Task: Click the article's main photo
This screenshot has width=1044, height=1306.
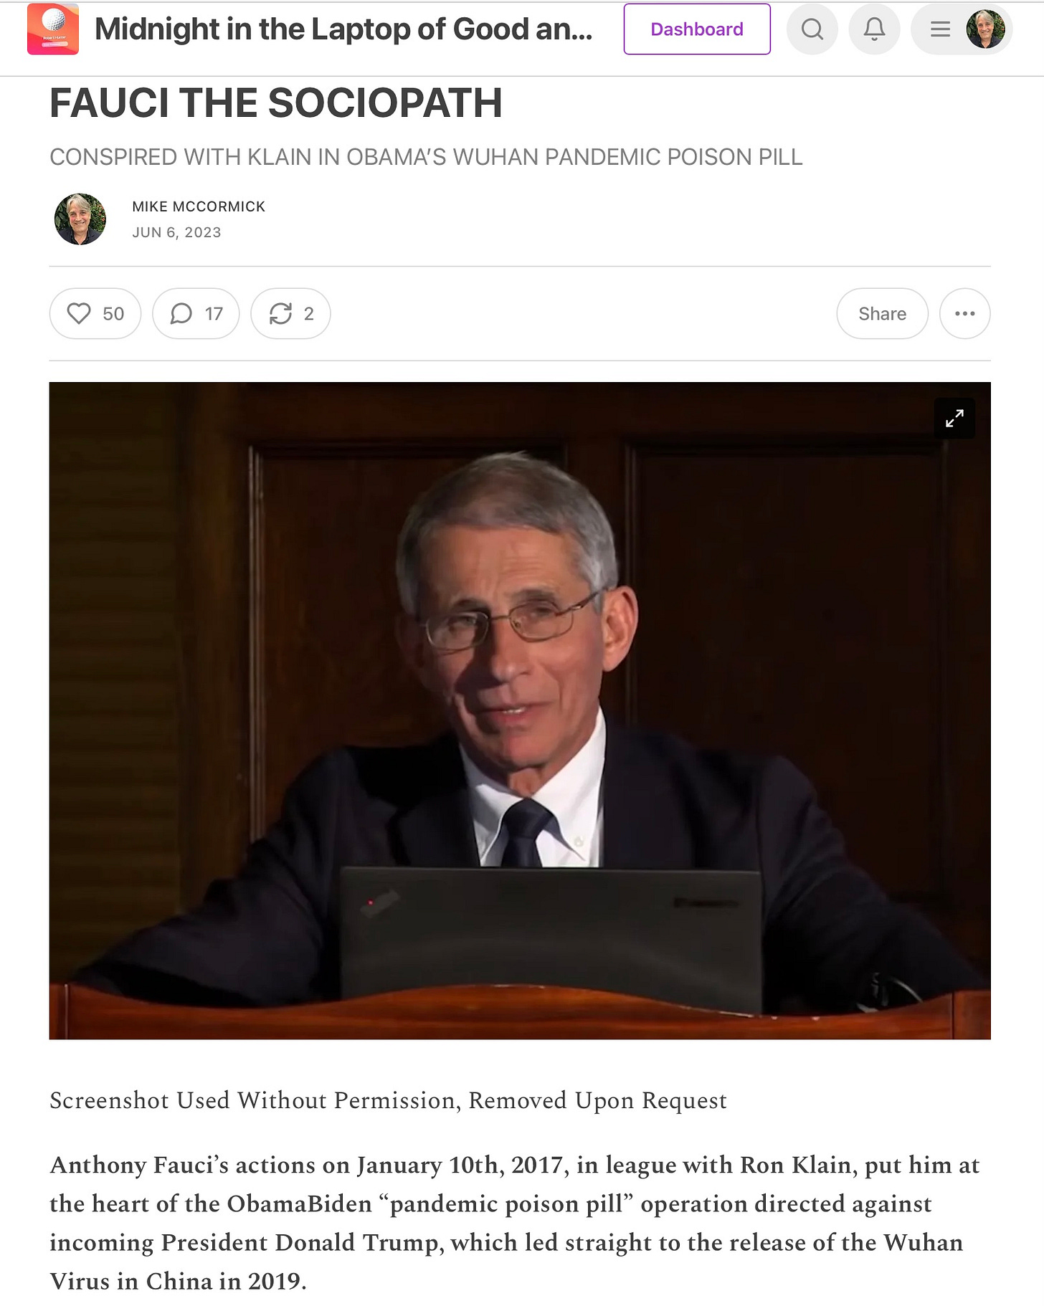Action: (520, 710)
